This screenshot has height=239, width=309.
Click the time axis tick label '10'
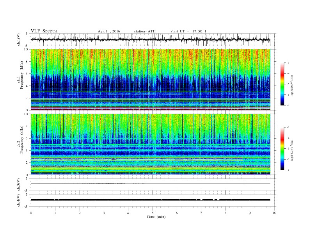[274, 213]
